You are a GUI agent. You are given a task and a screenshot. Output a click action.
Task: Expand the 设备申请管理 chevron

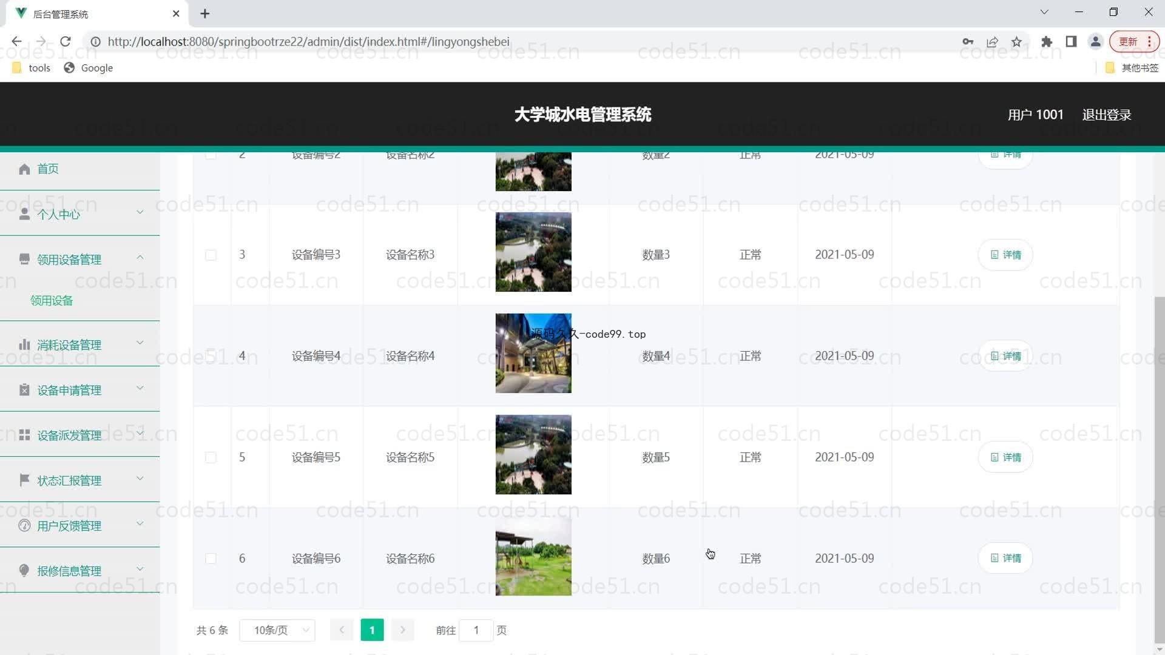click(140, 388)
